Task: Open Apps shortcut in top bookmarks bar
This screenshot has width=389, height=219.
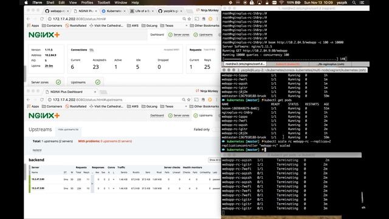Action: [33, 26]
